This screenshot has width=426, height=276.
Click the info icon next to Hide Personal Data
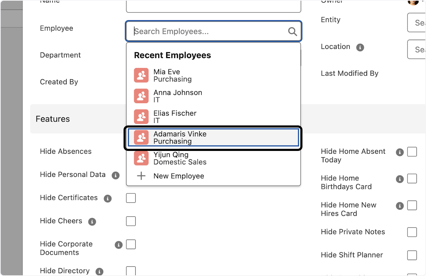[115, 175]
